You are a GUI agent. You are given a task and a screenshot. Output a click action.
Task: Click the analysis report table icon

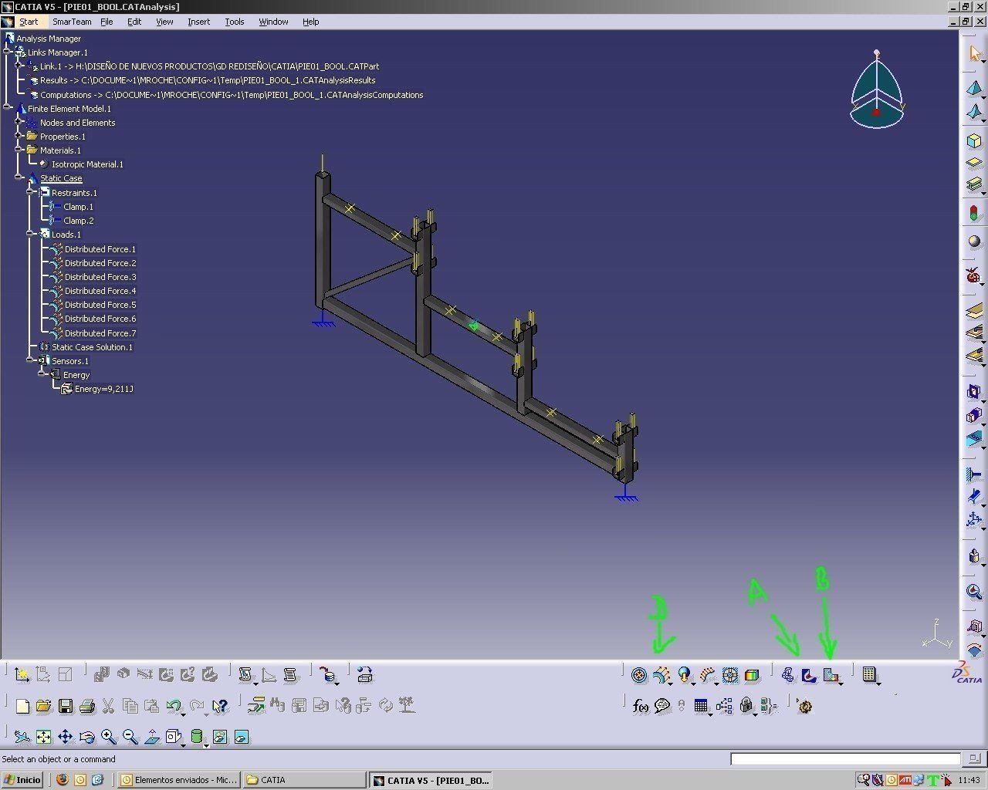(x=869, y=676)
